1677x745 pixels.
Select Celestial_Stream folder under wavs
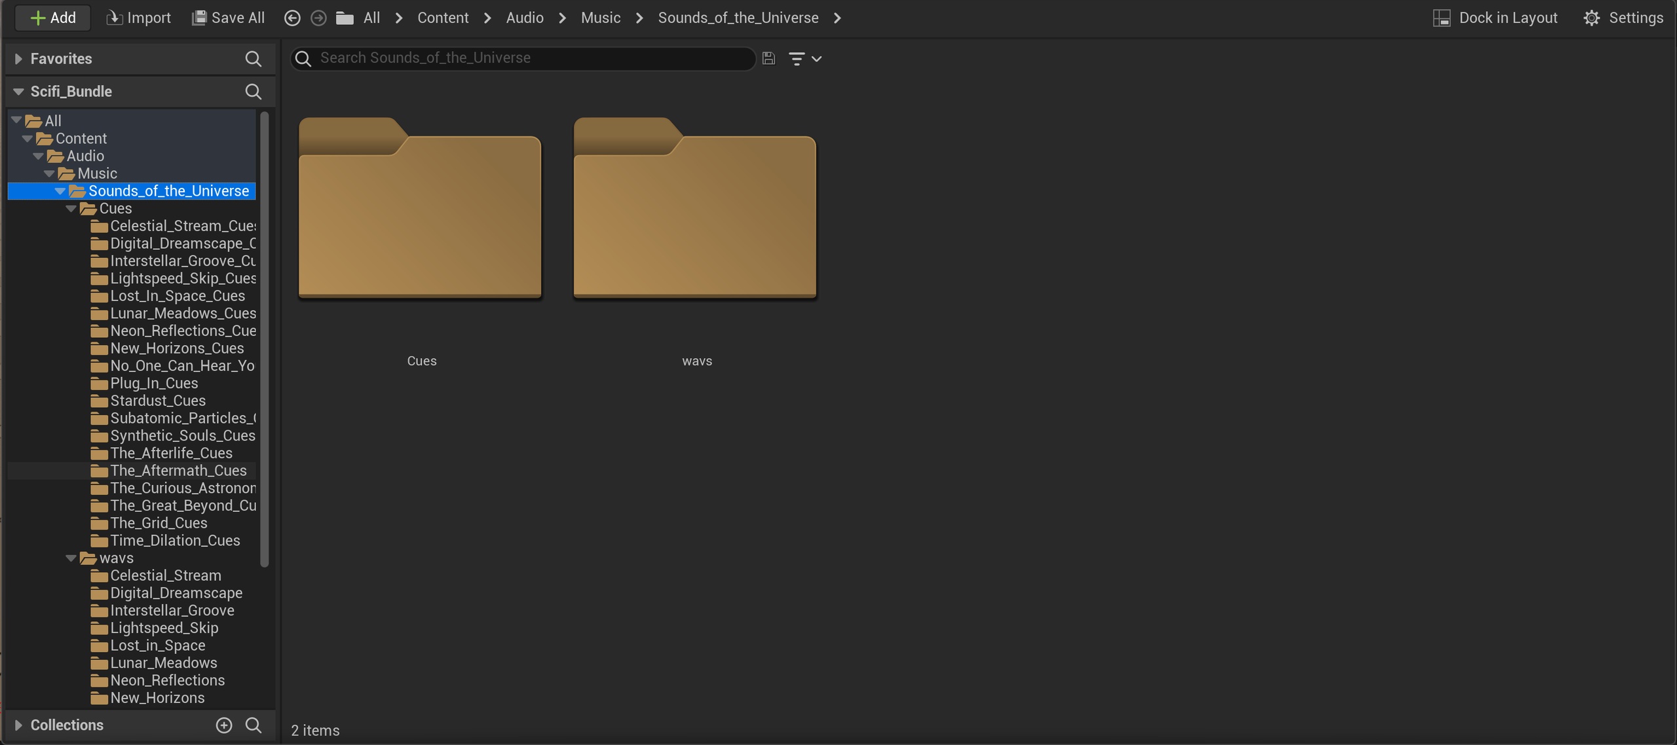[156, 575]
